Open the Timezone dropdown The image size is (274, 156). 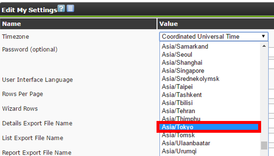[x=214, y=37]
